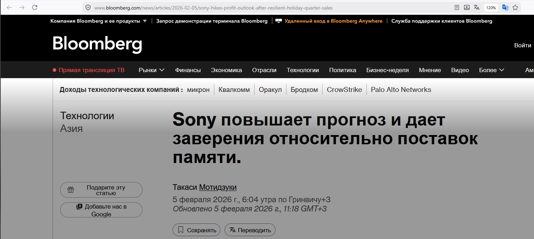Expand Компания Bloomberg и ее продукты dropdown
The width and height of the screenshot is (534, 239).
98,21
